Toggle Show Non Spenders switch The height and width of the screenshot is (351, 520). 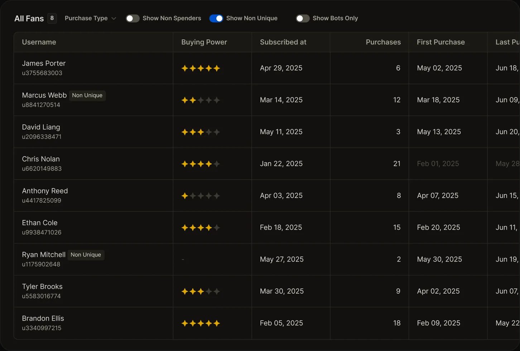133,18
